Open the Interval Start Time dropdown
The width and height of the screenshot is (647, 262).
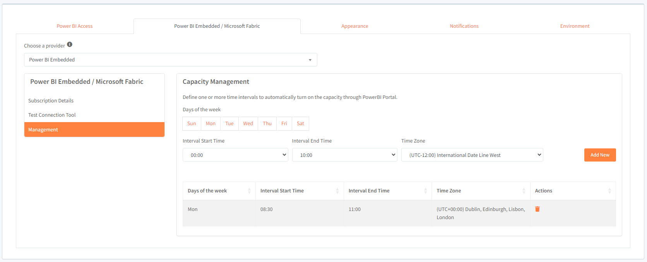pos(235,155)
